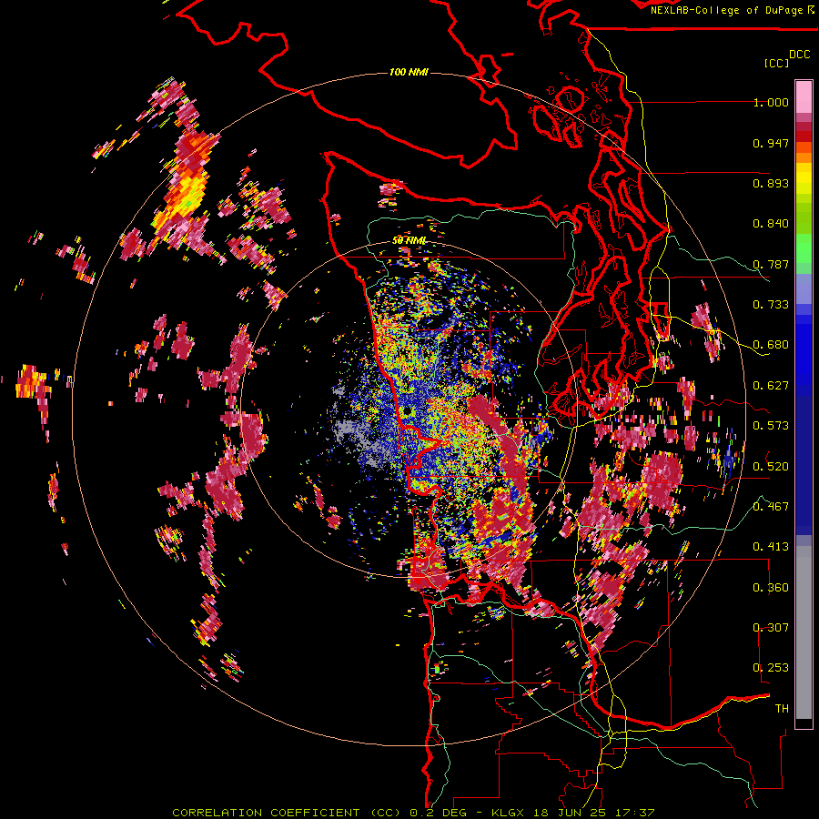Click the TH threshold legend label
The width and height of the screenshot is (819, 819).
pos(782,708)
